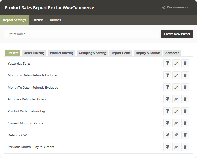Load the All Time - Refunded Oders preset
Image resolution: width=197 pixels, height=158 pixels.
(x=167, y=99)
